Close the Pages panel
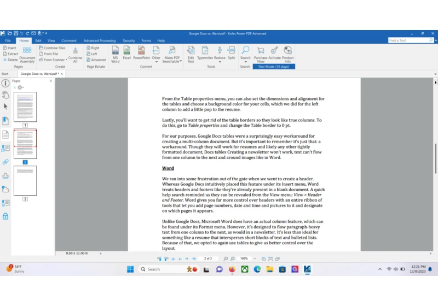Screen dimensions: 438x306 [51, 81]
